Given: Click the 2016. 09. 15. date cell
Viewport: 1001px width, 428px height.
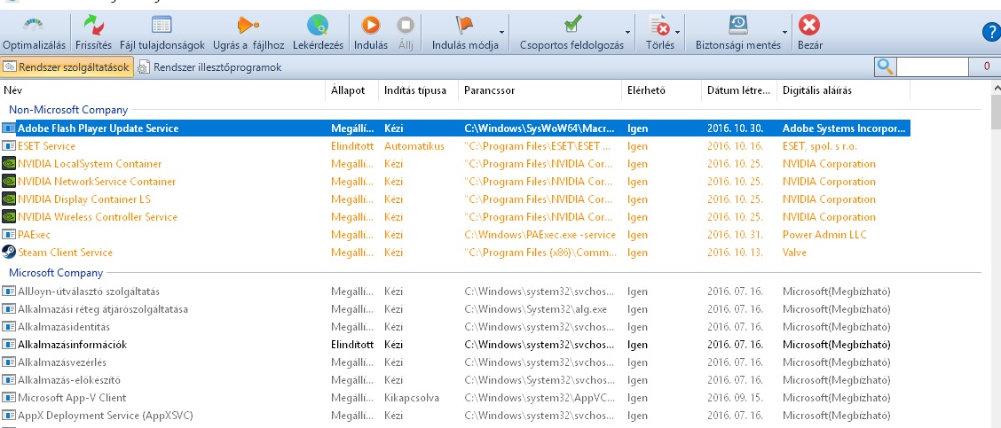Looking at the screenshot, I should point(736,398).
